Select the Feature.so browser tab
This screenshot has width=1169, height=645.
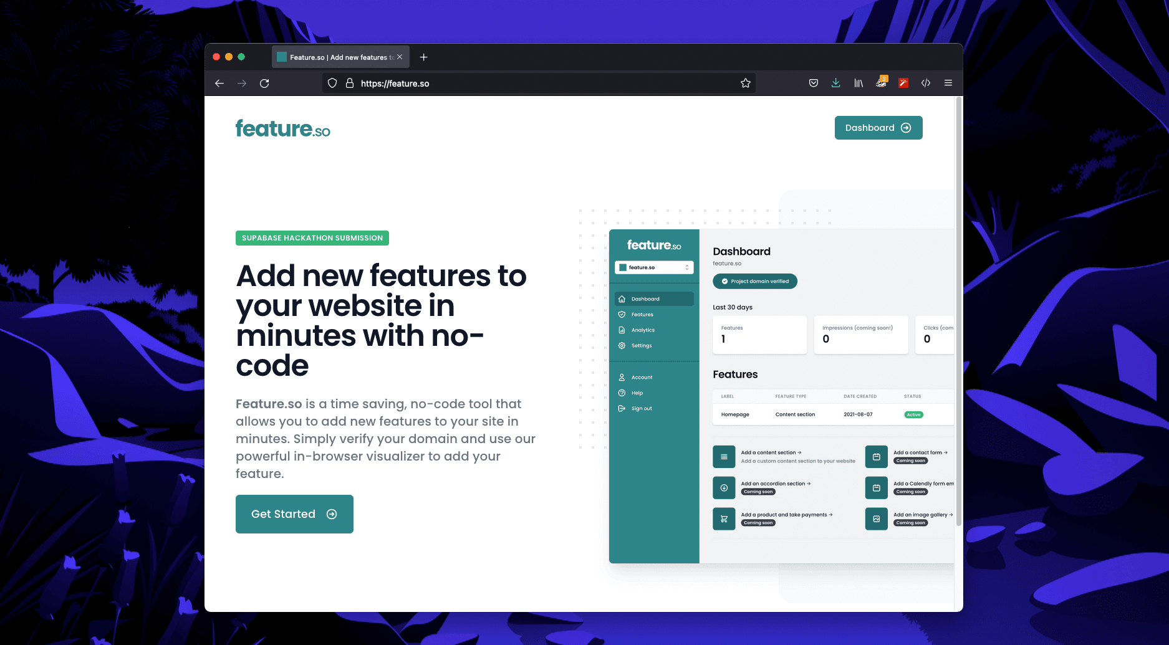340,57
